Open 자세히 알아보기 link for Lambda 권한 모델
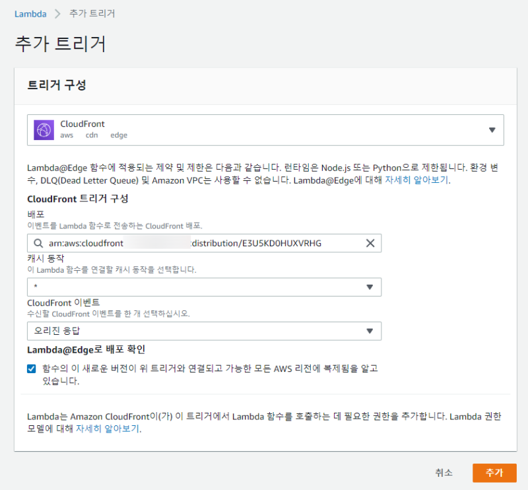 coord(107,429)
